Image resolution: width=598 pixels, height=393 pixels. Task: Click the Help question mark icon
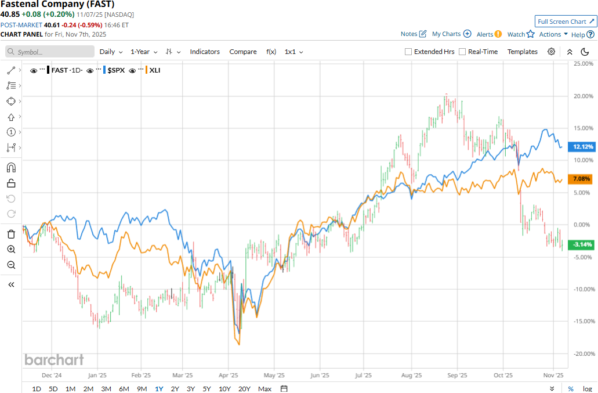[590, 34]
